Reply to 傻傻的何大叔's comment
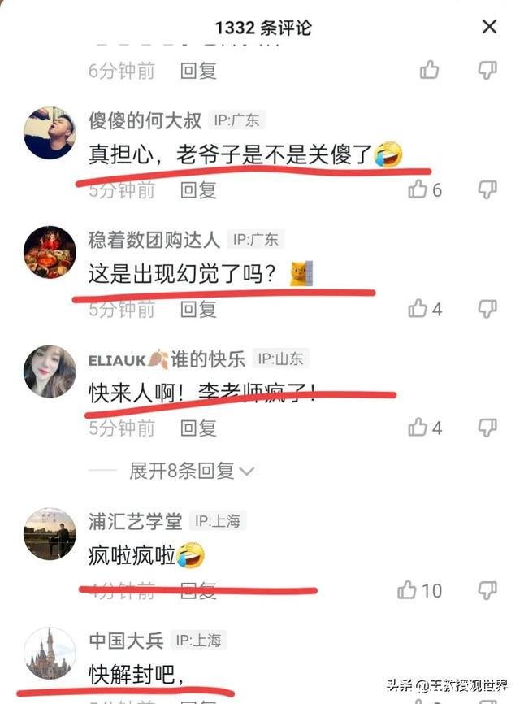 [198, 190]
